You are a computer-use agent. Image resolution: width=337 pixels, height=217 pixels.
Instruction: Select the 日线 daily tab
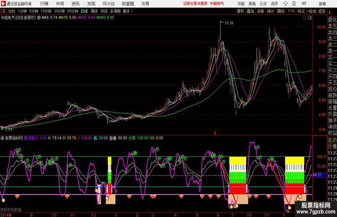pos(84,11)
